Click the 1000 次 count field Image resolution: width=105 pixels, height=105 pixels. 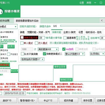click(27, 49)
